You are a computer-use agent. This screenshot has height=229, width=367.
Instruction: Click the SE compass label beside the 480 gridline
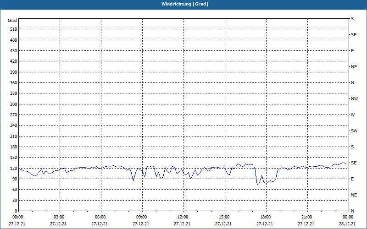click(x=354, y=35)
